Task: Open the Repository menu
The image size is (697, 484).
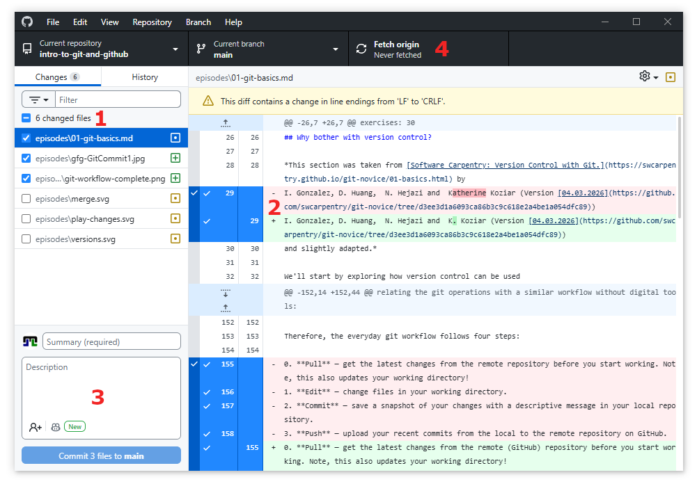Action: (152, 22)
